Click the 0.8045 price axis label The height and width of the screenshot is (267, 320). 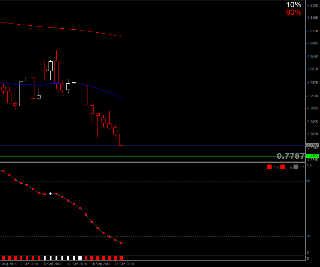(x=313, y=57)
